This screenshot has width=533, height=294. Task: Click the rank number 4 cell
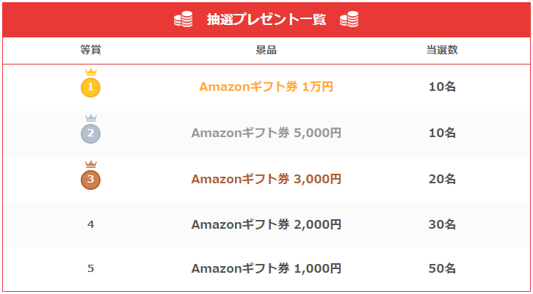coord(90,224)
